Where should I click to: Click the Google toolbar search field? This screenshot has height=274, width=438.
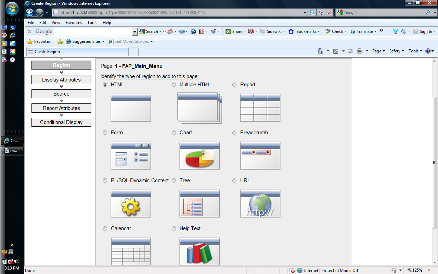coord(93,32)
